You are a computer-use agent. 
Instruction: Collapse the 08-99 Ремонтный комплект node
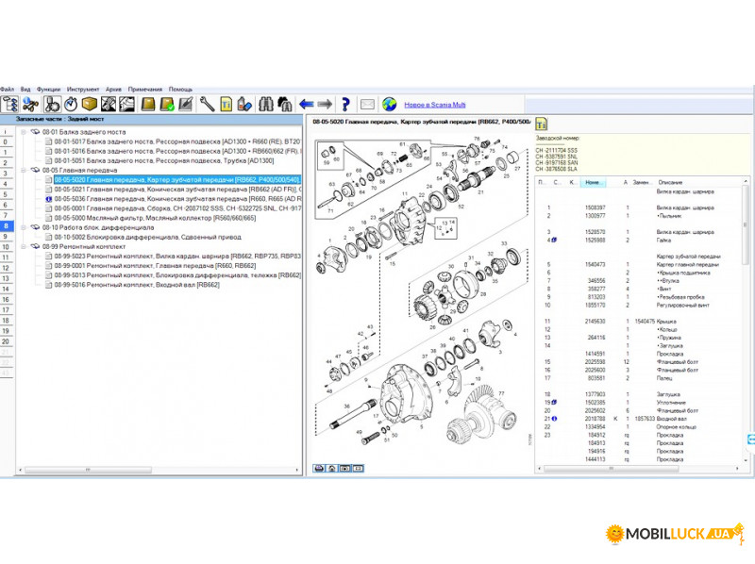(x=23, y=246)
